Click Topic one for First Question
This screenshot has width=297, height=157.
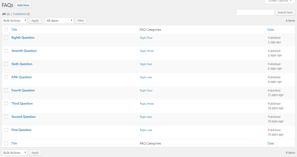pyautogui.click(x=146, y=130)
